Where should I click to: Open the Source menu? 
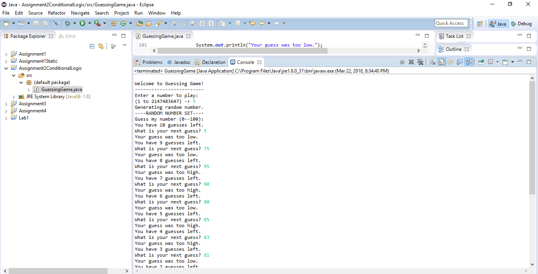[35, 13]
